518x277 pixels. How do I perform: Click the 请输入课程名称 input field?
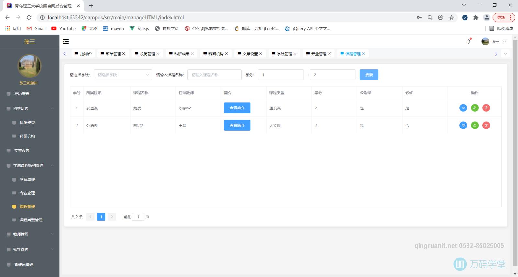point(214,75)
